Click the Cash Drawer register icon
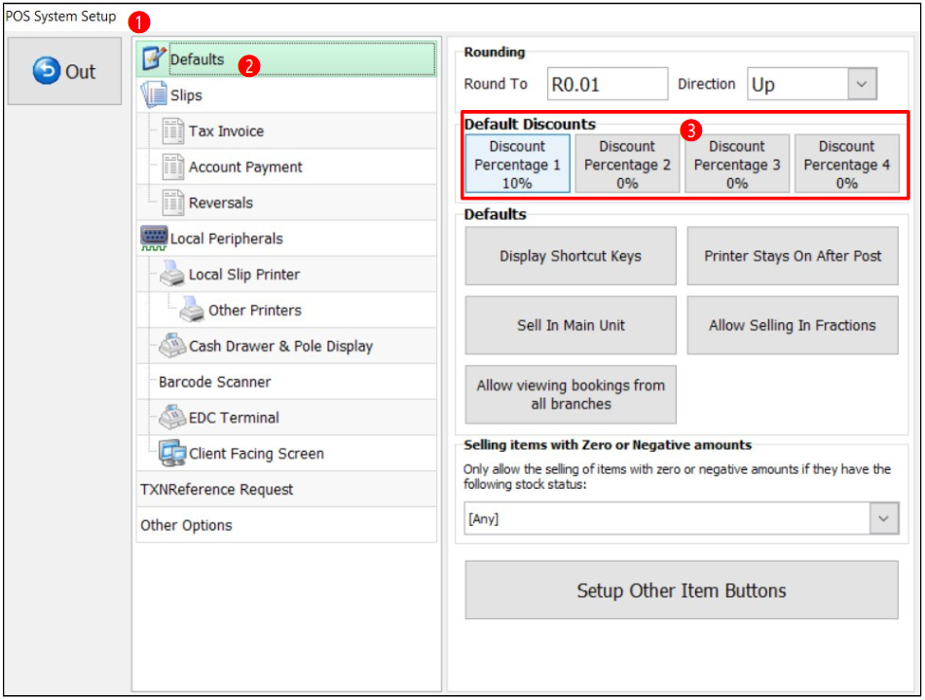This screenshot has height=700, width=925. pyautogui.click(x=172, y=345)
